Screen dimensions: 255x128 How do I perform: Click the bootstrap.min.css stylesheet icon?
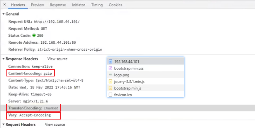tap(110, 68)
